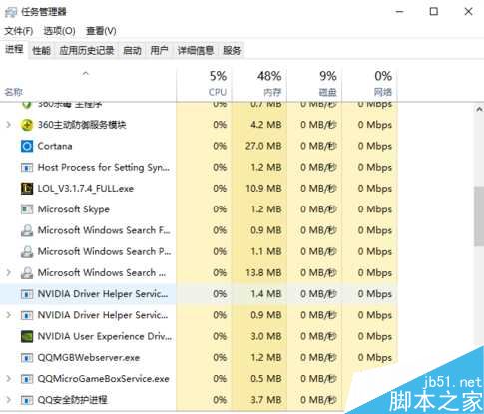Click the 27.0 MB memory value
This screenshot has width=484, height=414.
click(263, 146)
